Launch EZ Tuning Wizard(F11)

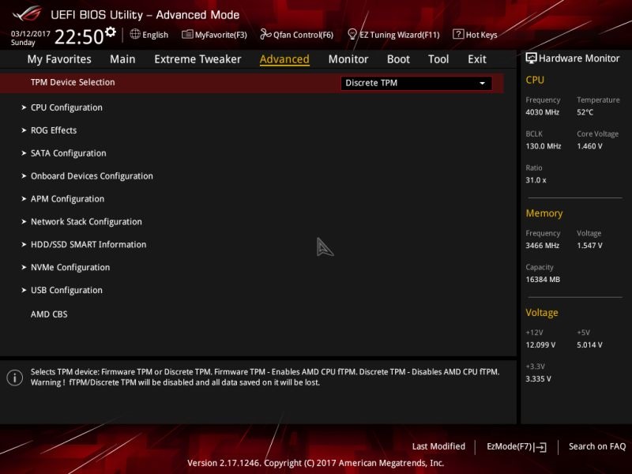pyautogui.click(x=393, y=35)
